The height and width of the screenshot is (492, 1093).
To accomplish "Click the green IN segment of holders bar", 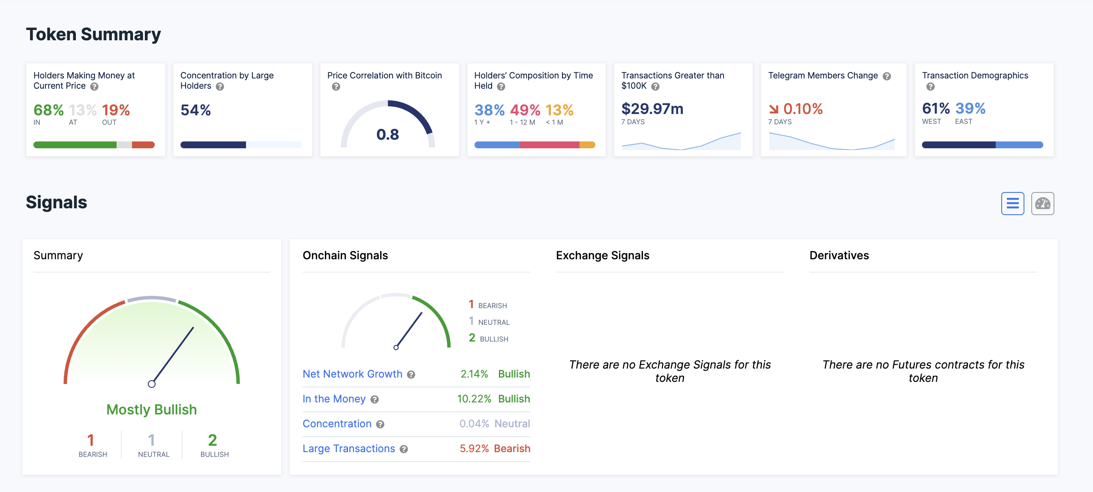I will pyautogui.click(x=75, y=145).
